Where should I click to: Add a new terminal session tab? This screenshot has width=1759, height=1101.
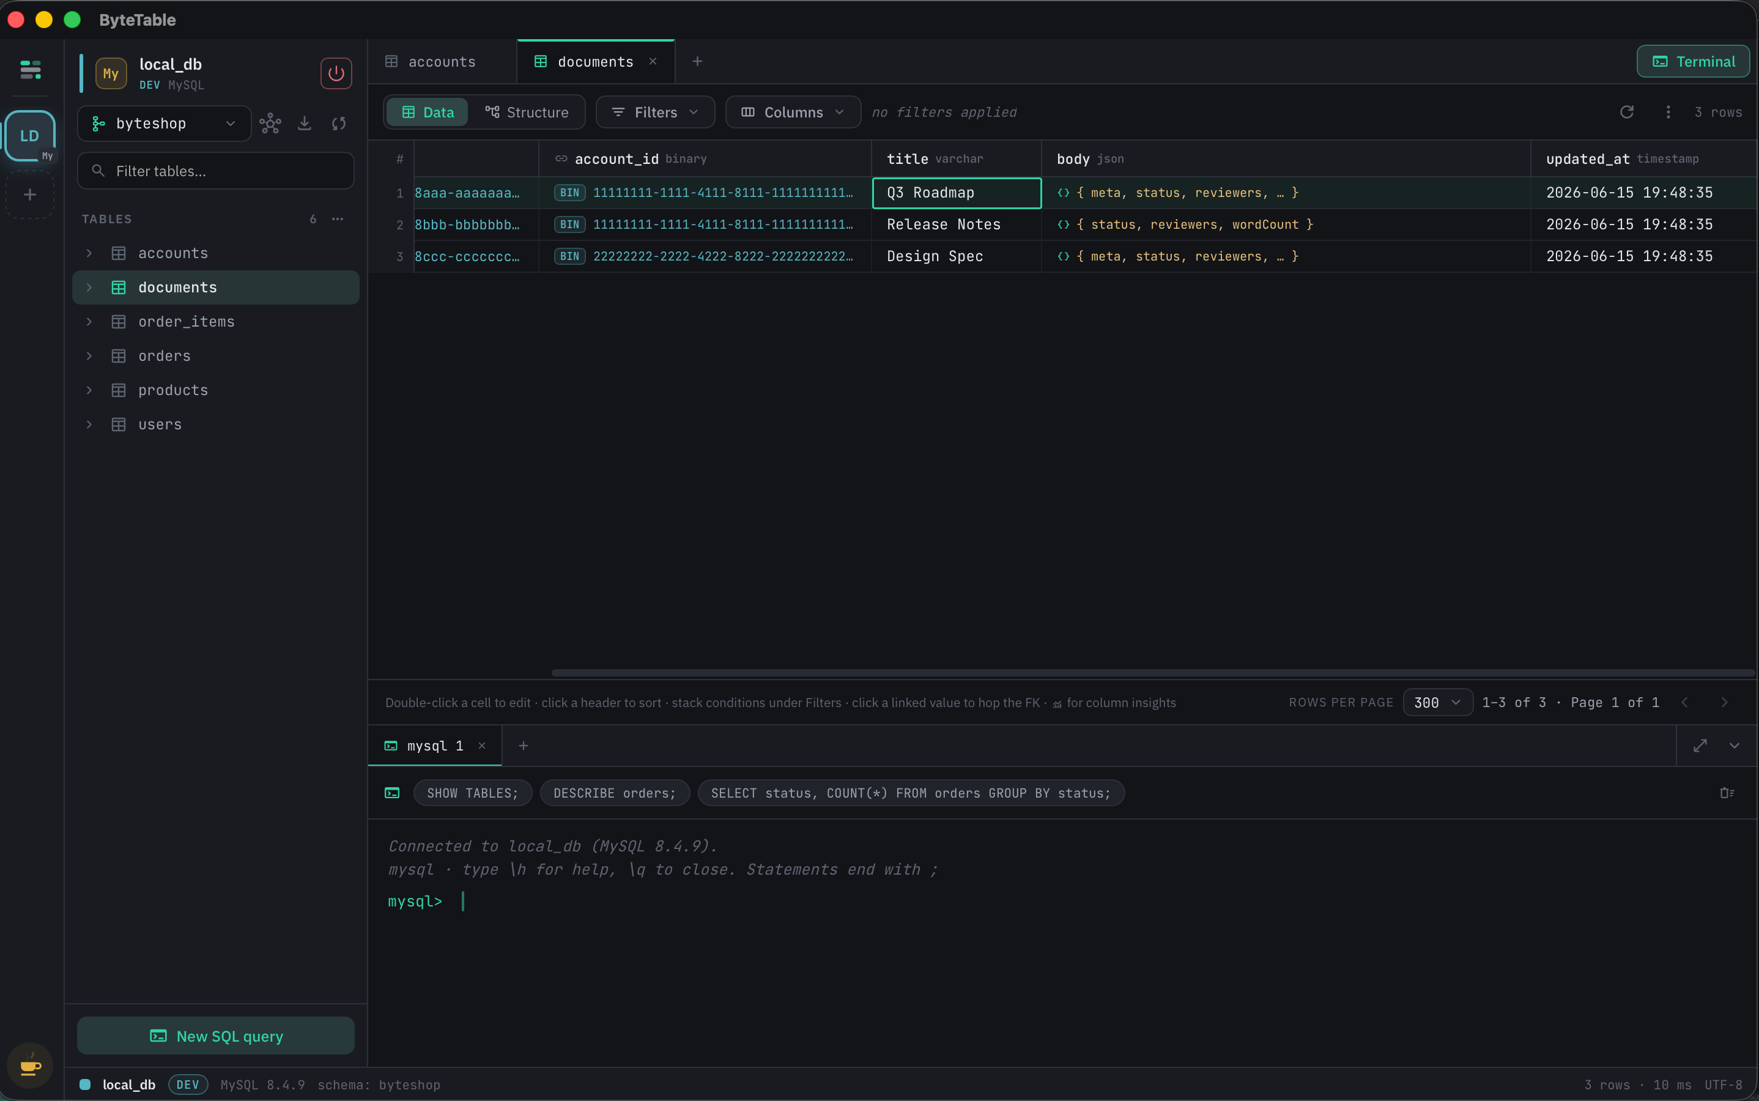click(523, 746)
